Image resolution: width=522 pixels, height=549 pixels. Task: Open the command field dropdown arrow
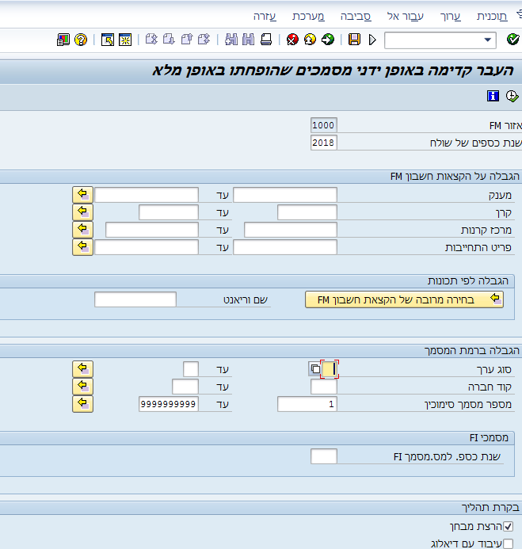(488, 40)
